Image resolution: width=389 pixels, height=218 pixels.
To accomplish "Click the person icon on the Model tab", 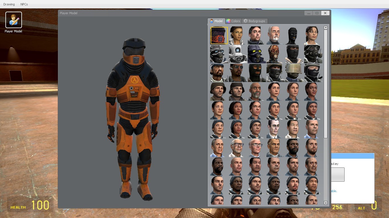I will (212, 21).
